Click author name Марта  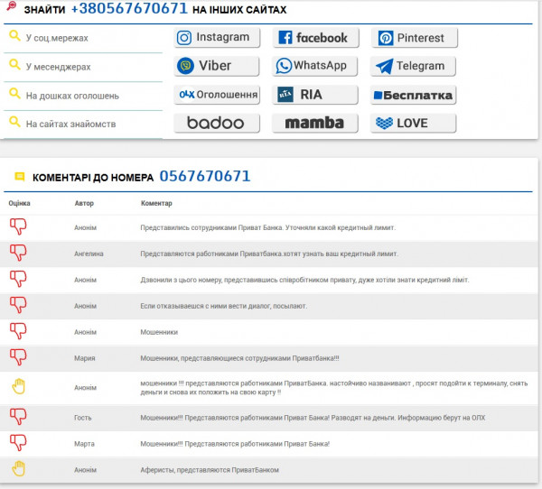84,444
